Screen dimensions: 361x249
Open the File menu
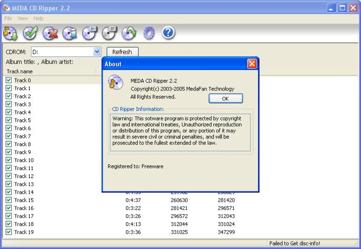[8, 18]
